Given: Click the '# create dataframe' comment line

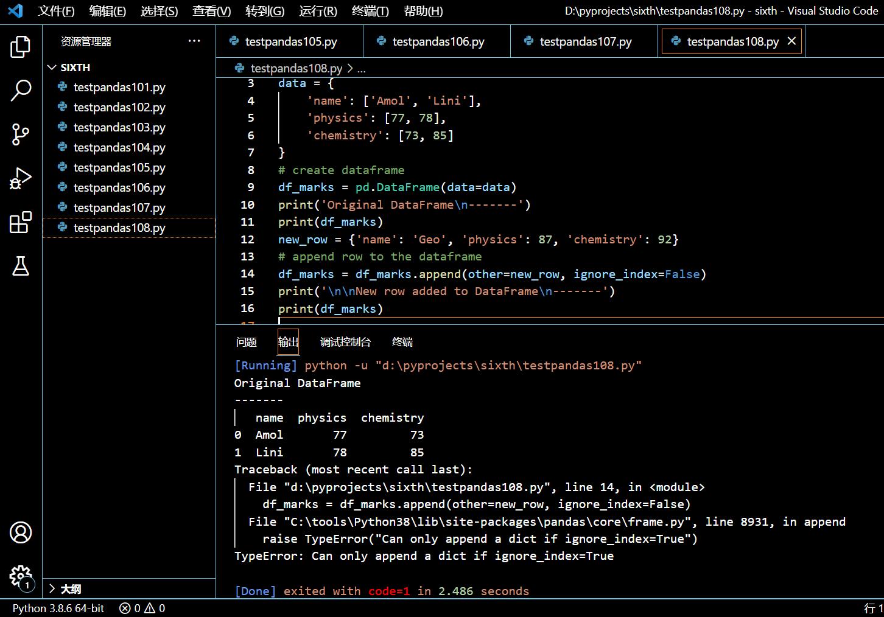Looking at the screenshot, I should [x=341, y=170].
